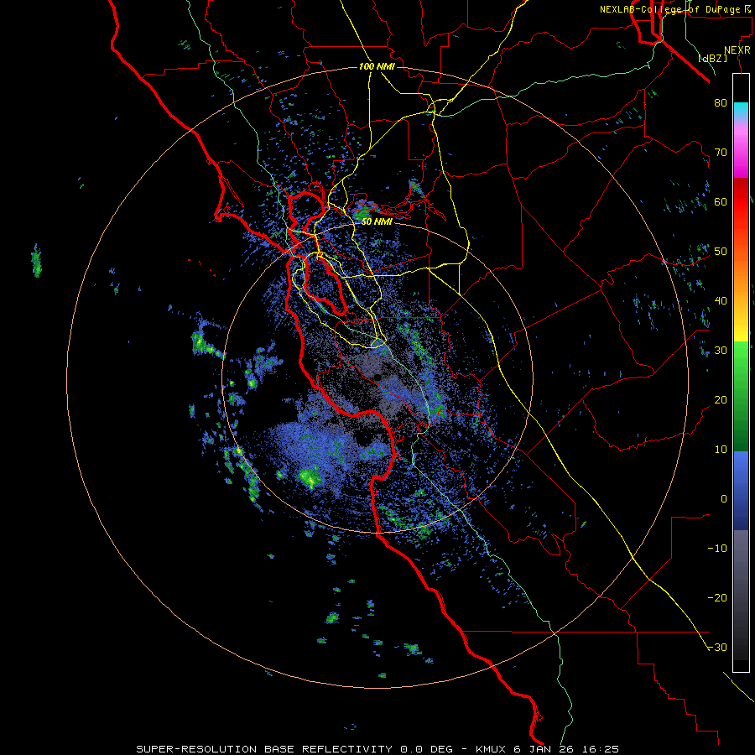Viewport: 755px width, 755px height.
Task: Click the 10 value on the dBZ scale
Action: tap(721, 450)
